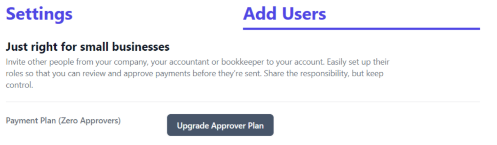Viewport: 497px width, 145px height.
Task: Click the purple underline beneath Add Users
Action: click(x=361, y=29)
